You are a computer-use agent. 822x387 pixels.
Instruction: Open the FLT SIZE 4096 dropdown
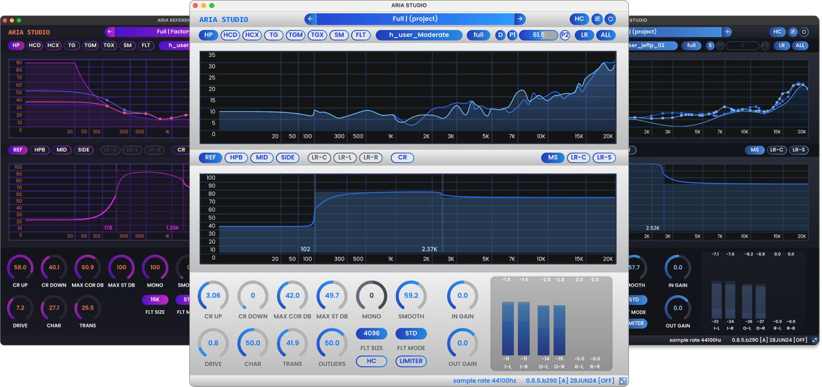[x=371, y=334]
